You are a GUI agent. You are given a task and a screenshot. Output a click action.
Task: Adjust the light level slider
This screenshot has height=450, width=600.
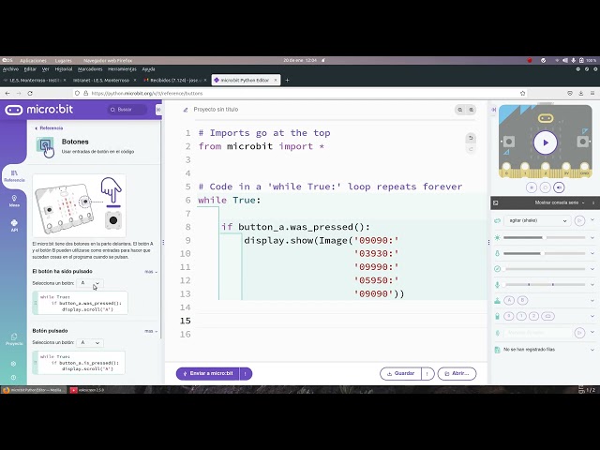coord(544,237)
